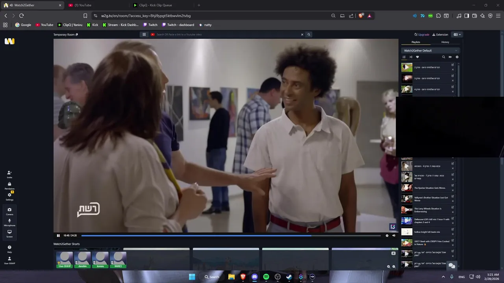
Task: Open the video player settings gear
Action: point(387,235)
